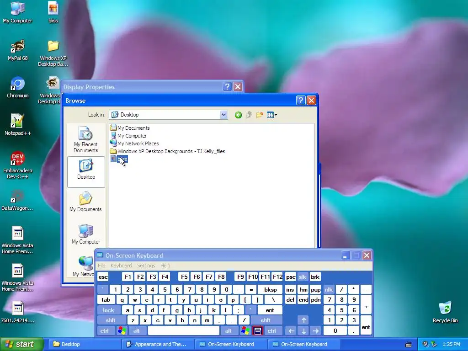Screen dimensions: 468x351
Task: Launch Chromium from desktop
Action: (18, 87)
